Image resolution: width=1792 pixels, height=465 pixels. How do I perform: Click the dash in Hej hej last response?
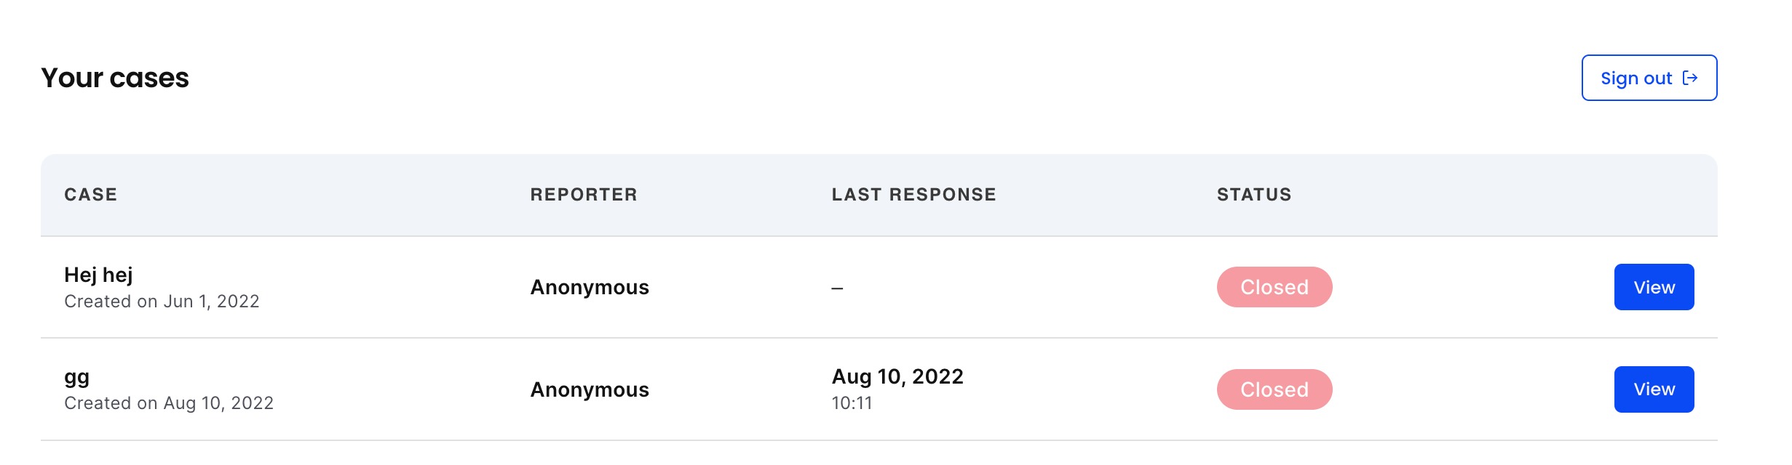coord(837,288)
